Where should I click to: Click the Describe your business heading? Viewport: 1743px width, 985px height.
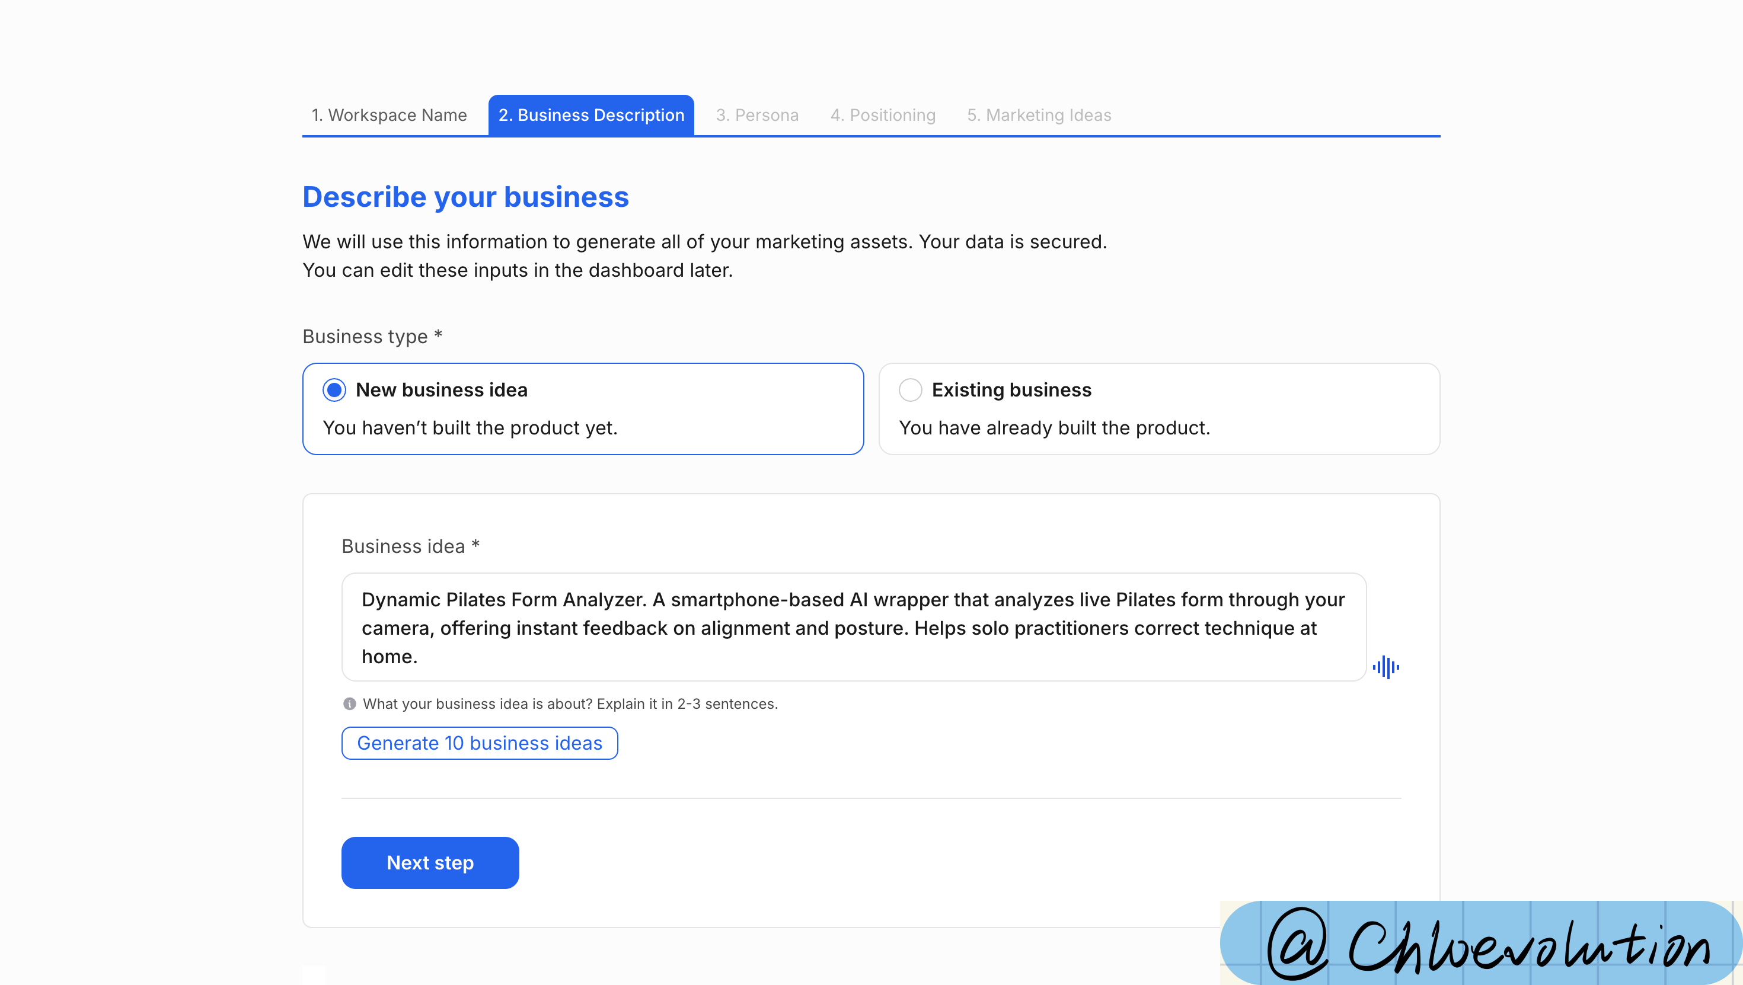pyautogui.click(x=465, y=197)
